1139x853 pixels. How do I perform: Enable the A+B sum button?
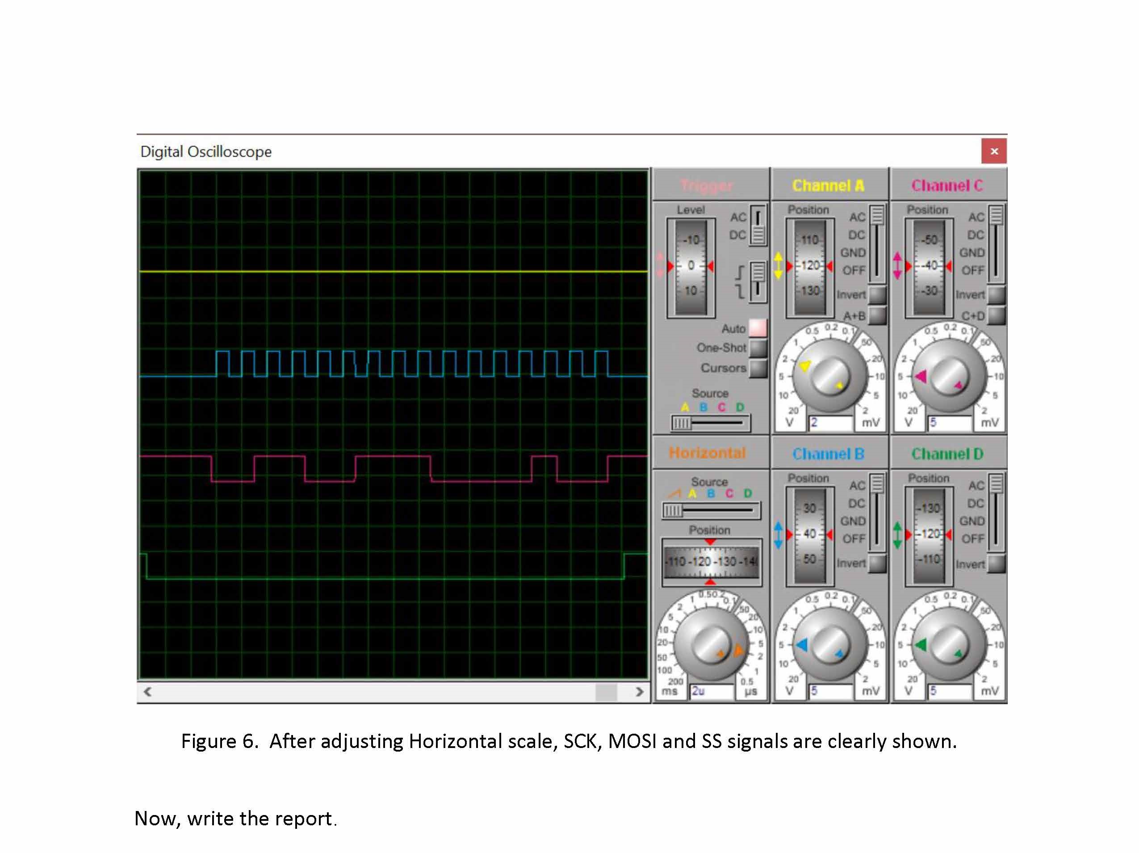coord(877,315)
